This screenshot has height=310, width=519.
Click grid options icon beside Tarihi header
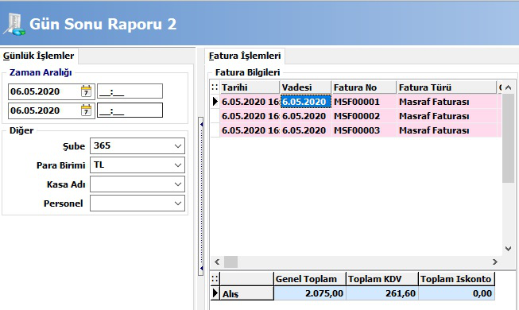215,87
